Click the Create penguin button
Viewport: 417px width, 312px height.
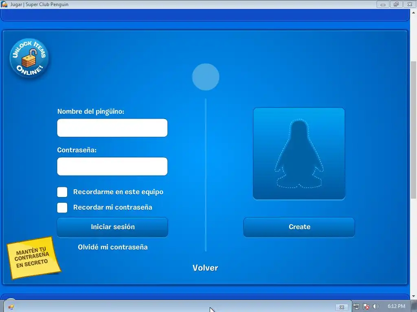(299, 227)
